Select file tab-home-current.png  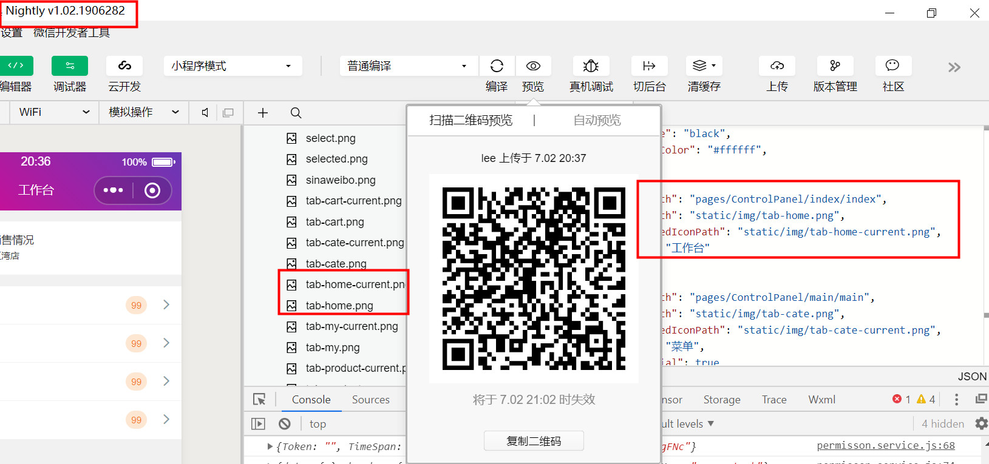355,284
